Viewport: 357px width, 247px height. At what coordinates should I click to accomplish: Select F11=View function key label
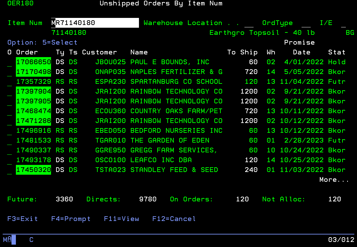tap(121, 219)
